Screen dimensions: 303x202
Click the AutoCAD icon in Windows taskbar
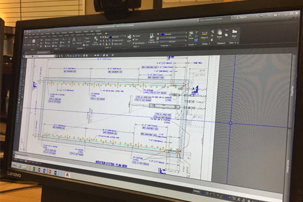tap(67, 175)
